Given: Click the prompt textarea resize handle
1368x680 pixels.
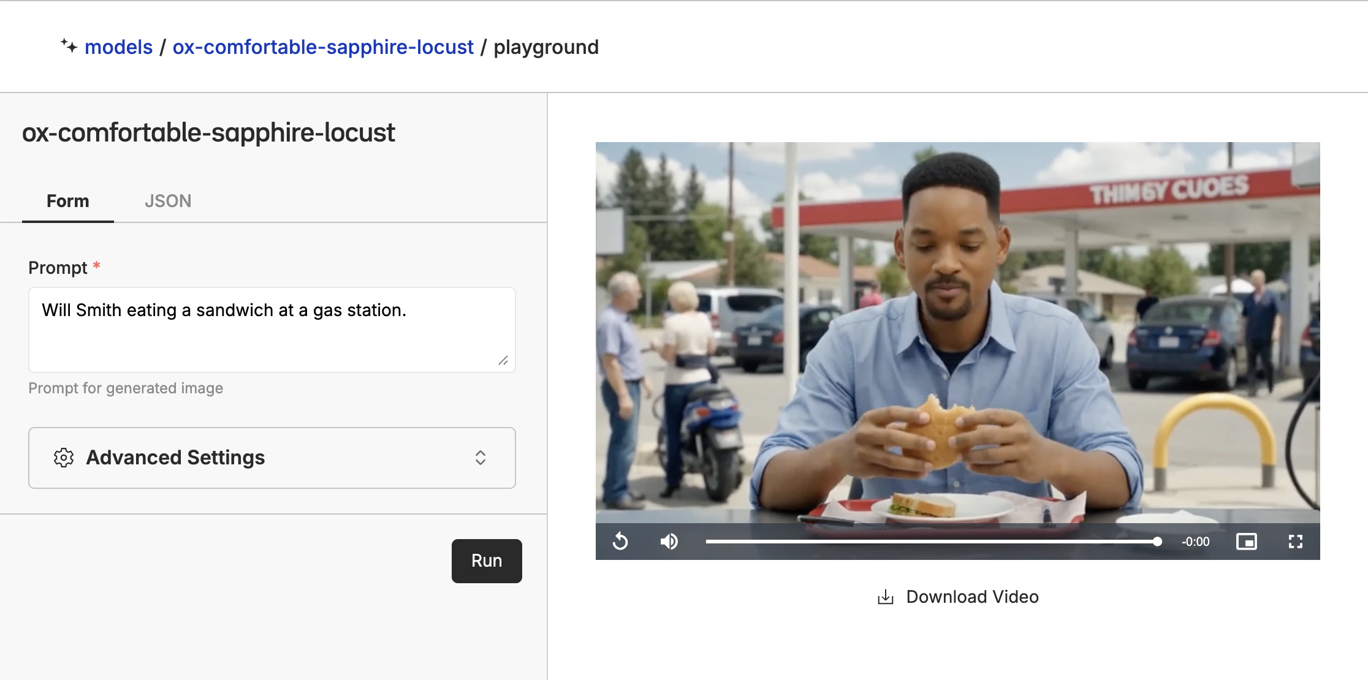Looking at the screenshot, I should pyautogui.click(x=503, y=361).
